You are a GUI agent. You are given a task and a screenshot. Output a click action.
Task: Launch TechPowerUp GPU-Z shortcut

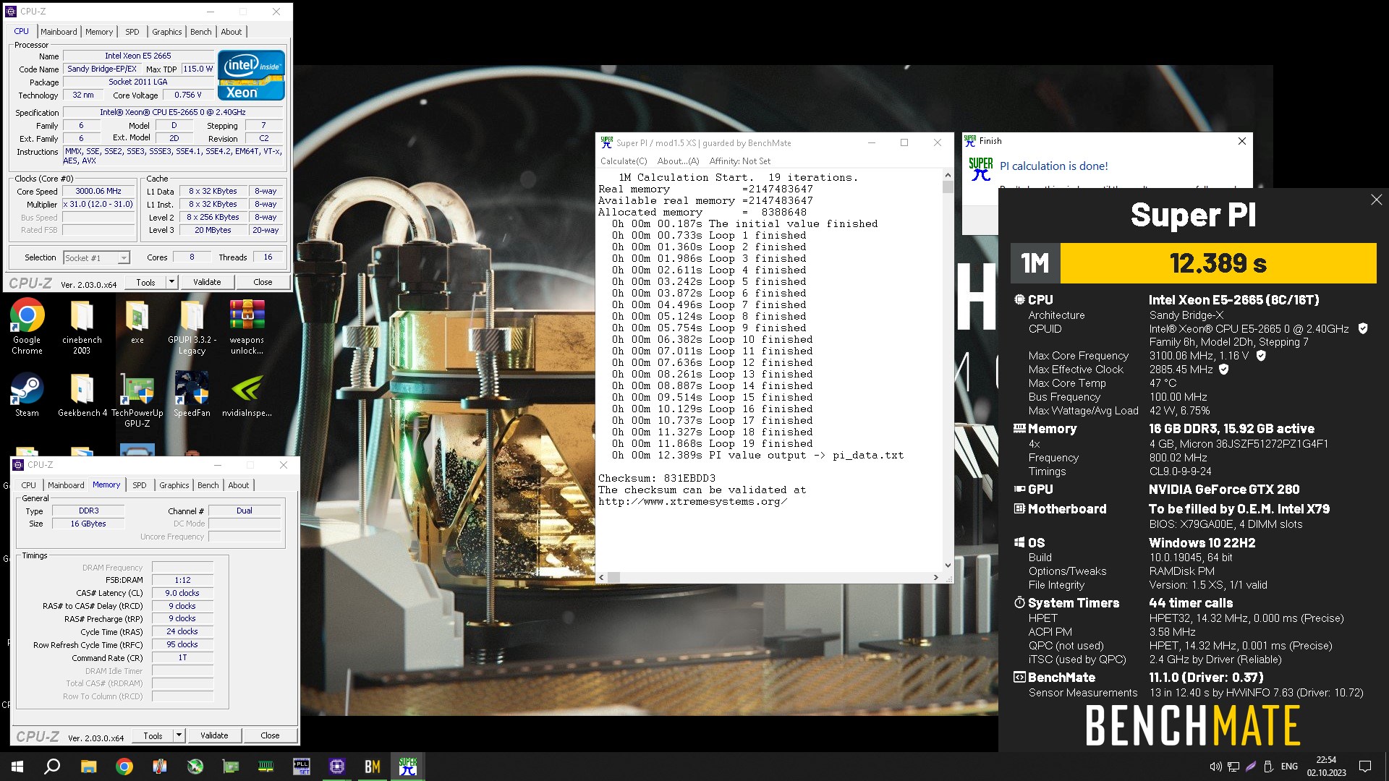[137, 399]
